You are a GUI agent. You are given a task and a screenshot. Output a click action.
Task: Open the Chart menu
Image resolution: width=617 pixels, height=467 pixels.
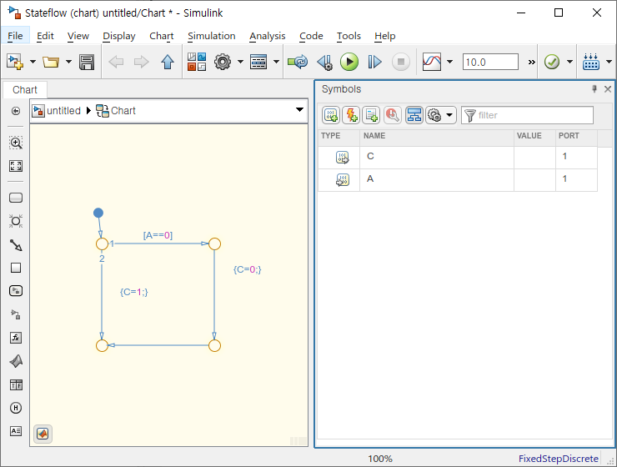[x=161, y=36]
